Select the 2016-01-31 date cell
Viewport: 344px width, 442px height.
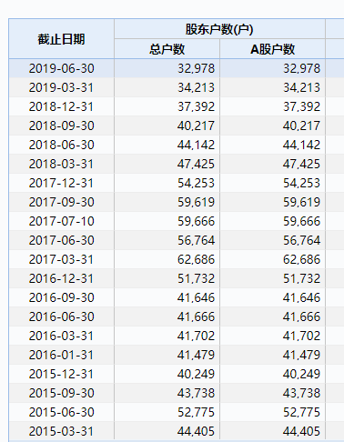pos(61,355)
